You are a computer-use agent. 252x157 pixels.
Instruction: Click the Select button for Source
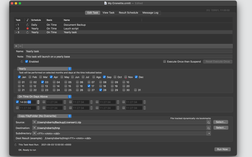[220, 122]
